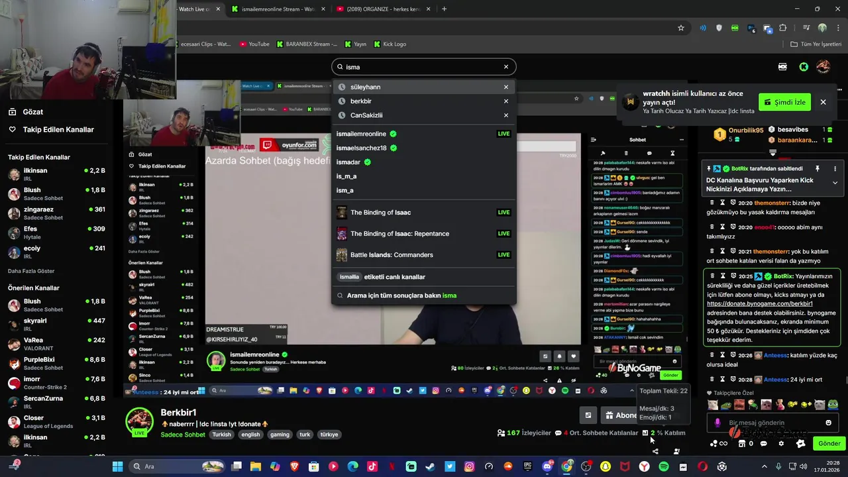Dismiss the wratchh live notification
Image resolution: width=848 pixels, height=477 pixels.
(823, 102)
